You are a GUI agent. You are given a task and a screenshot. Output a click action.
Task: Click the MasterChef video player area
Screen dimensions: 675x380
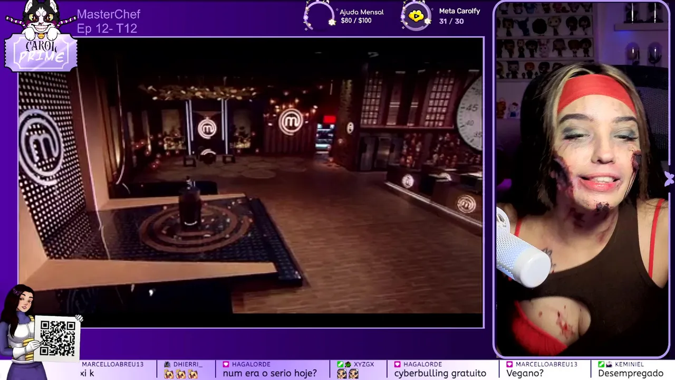point(251,182)
